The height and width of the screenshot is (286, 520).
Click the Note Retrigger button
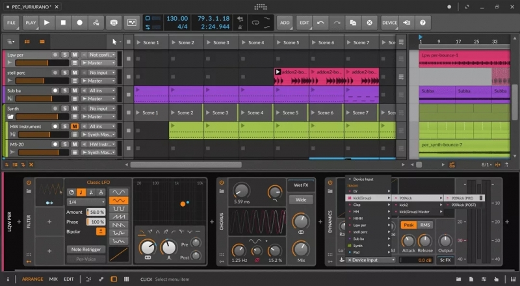pyautogui.click(x=86, y=249)
